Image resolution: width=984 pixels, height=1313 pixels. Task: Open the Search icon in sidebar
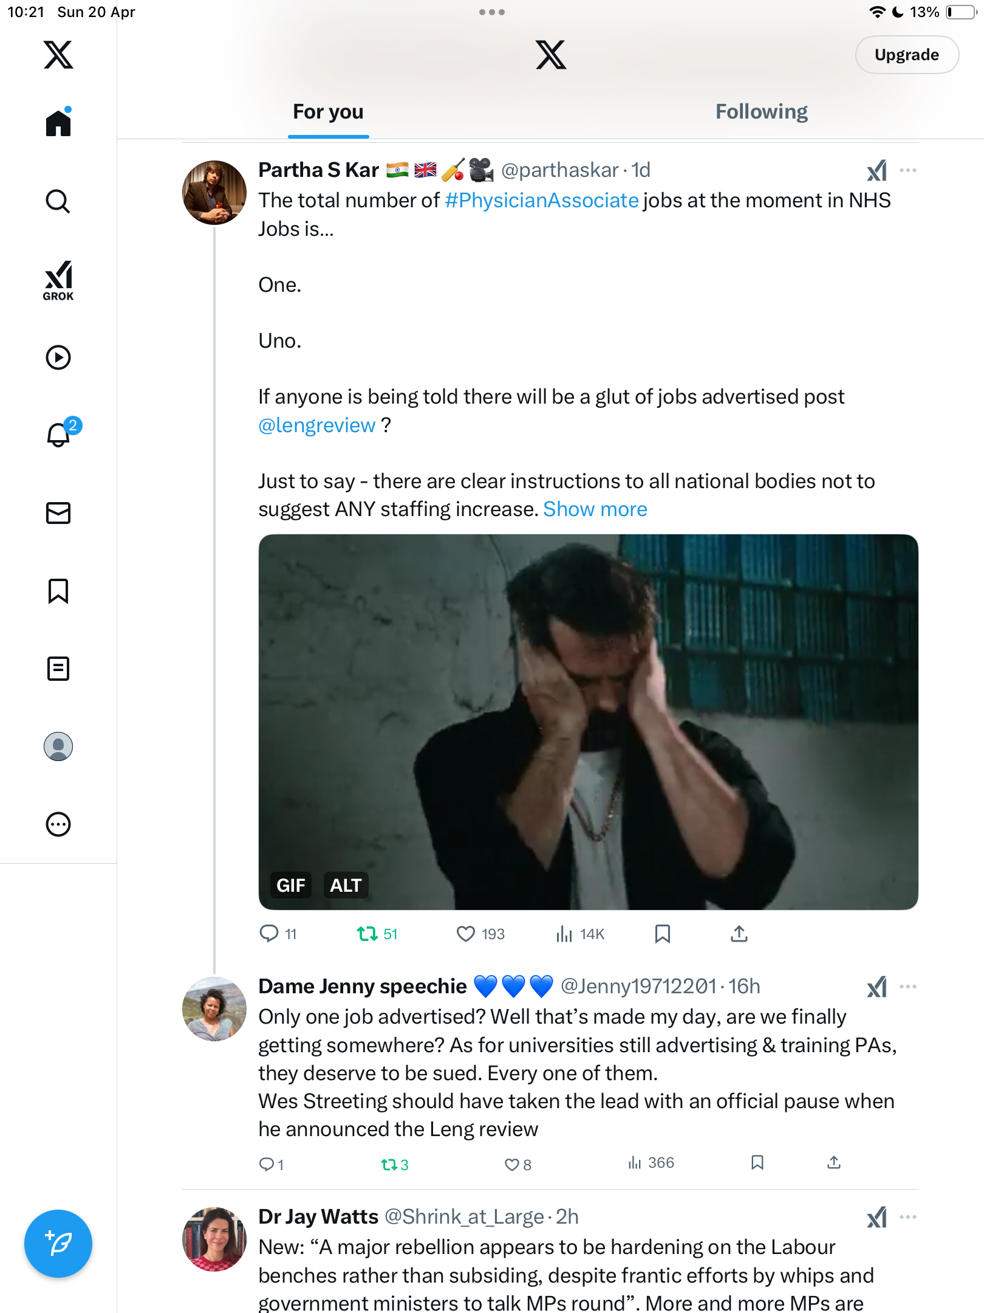tap(58, 201)
